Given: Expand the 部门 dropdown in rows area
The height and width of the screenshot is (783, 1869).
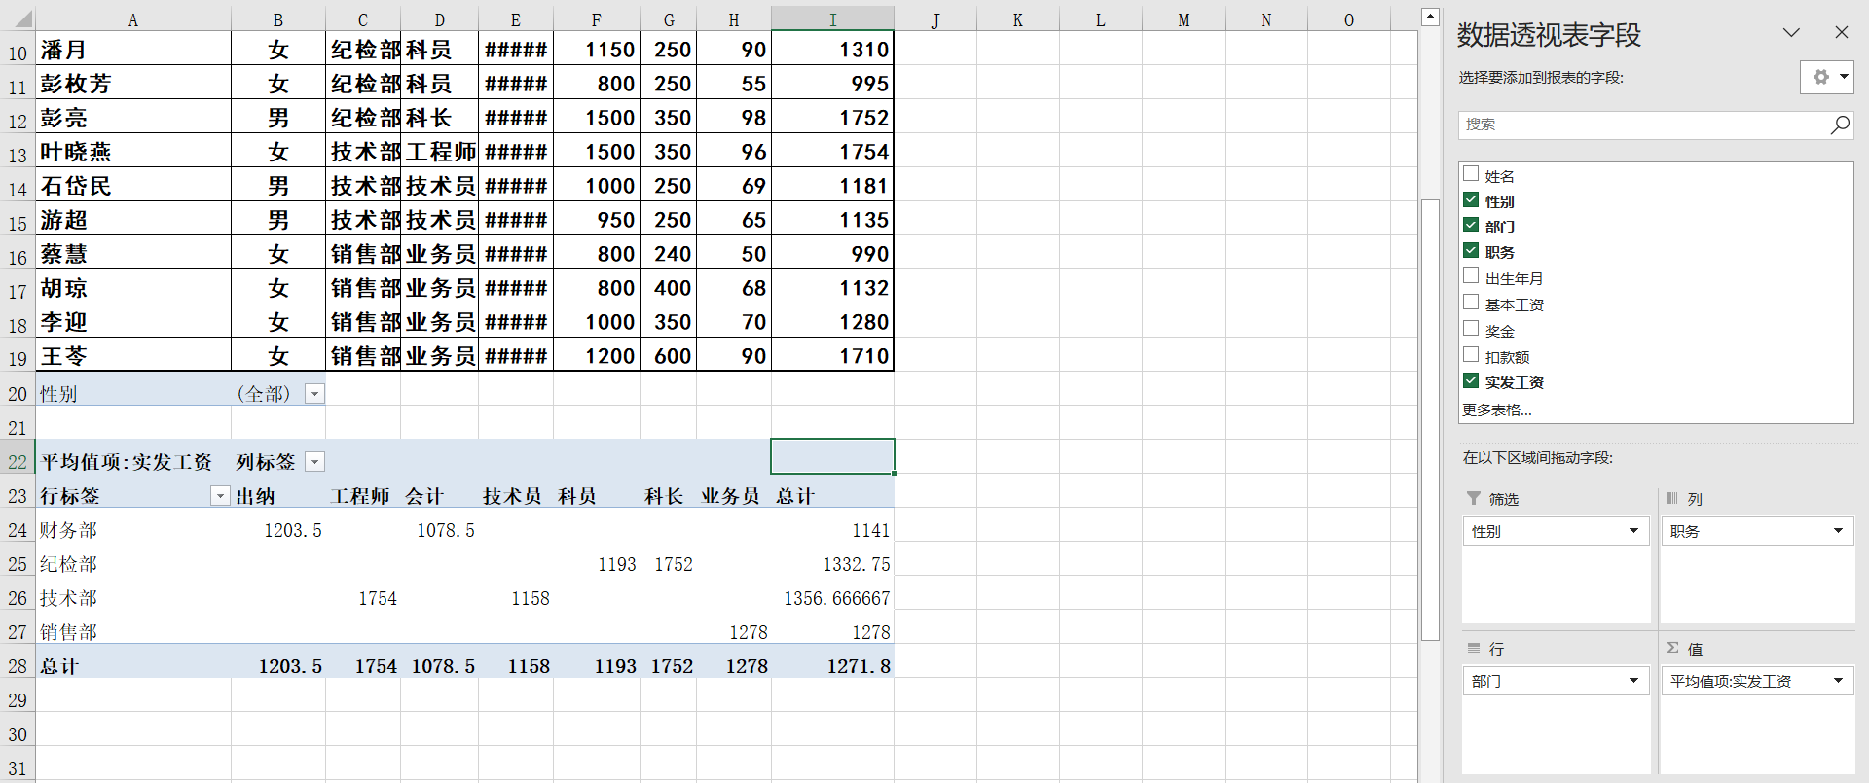Looking at the screenshot, I should [x=1633, y=681].
